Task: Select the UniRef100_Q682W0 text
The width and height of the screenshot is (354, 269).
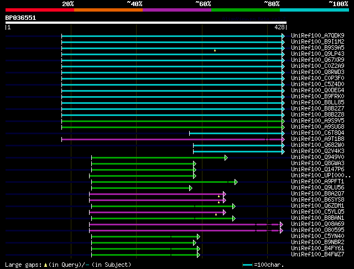Action: pos(317,145)
